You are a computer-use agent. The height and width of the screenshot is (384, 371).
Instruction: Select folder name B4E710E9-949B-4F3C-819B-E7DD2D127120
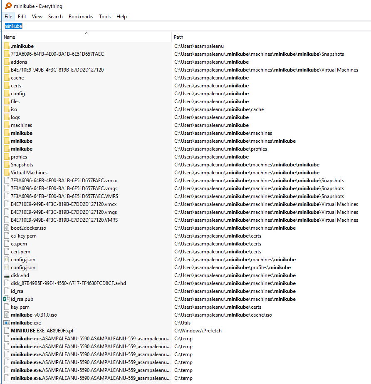point(57,70)
